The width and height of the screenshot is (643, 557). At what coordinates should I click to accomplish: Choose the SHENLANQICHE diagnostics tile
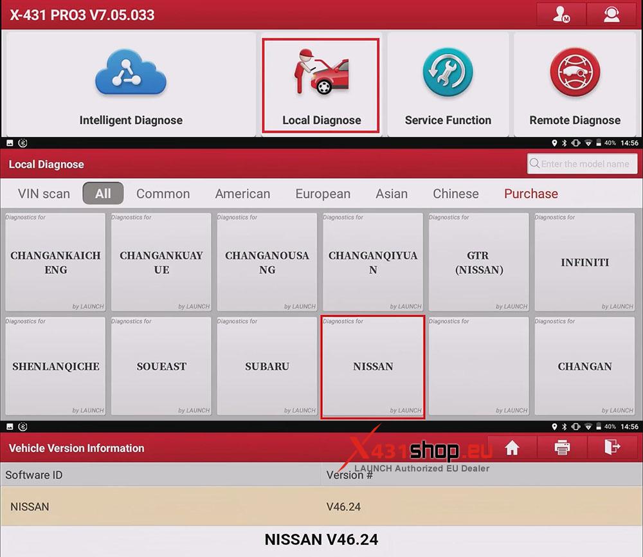click(x=55, y=366)
